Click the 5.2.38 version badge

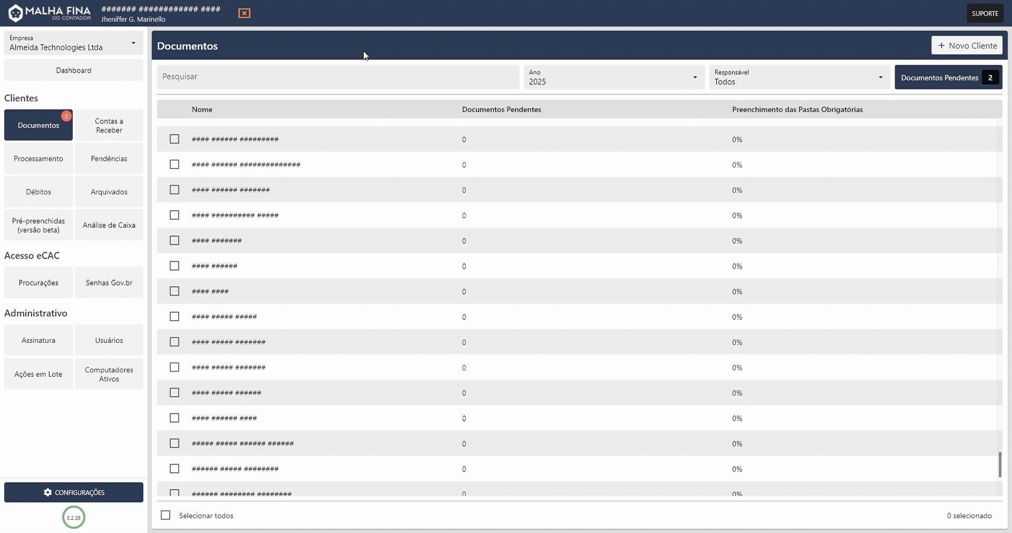coord(73,518)
